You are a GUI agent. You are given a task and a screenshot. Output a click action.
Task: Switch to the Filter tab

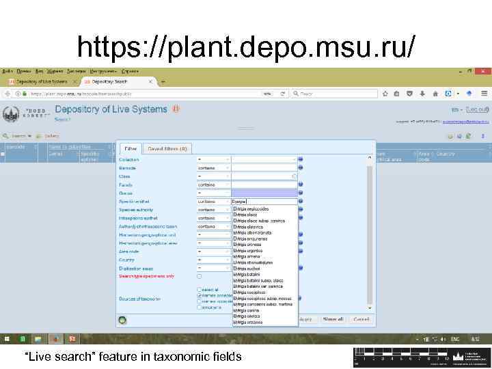pyautogui.click(x=131, y=149)
